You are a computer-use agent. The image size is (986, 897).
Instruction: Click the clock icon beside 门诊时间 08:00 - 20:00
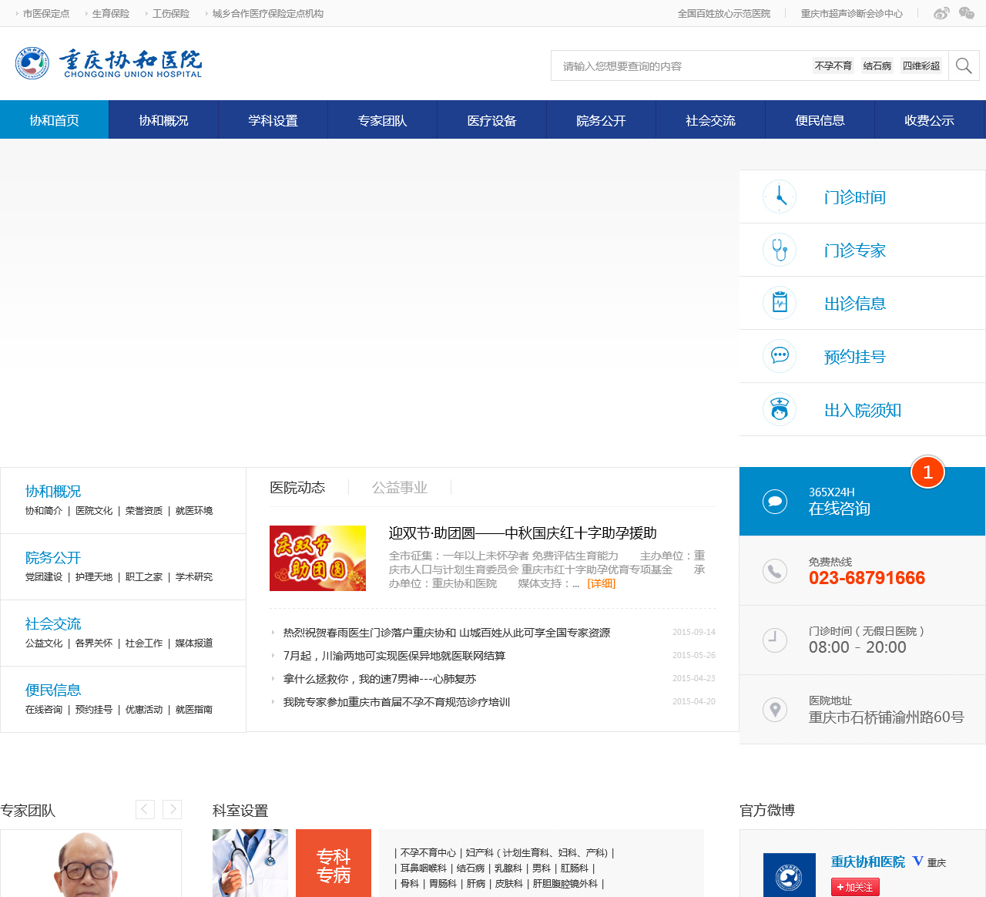pos(775,640)
